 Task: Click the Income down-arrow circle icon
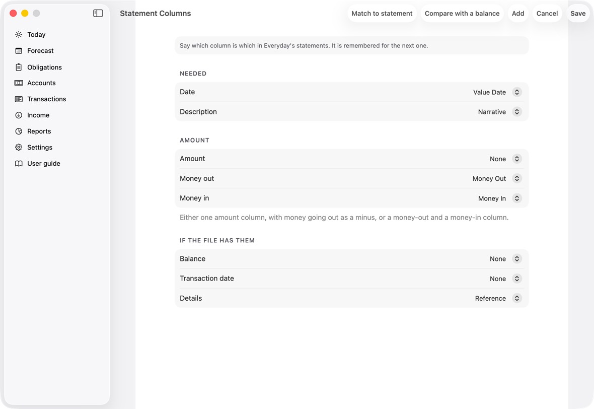(x=19, y=115)
